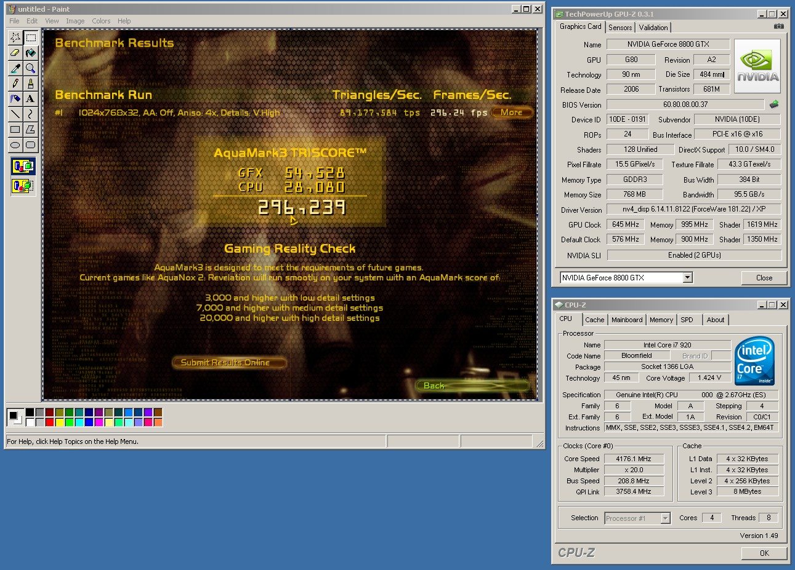This screenshot has height=570, width=795.
Task: Switch to the SPD tab in CPU-Z
Action: tap(687, 320)
